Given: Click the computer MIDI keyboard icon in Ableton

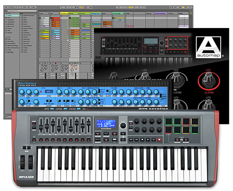Looking at the screenshot, I should click(x=172, y=7).
